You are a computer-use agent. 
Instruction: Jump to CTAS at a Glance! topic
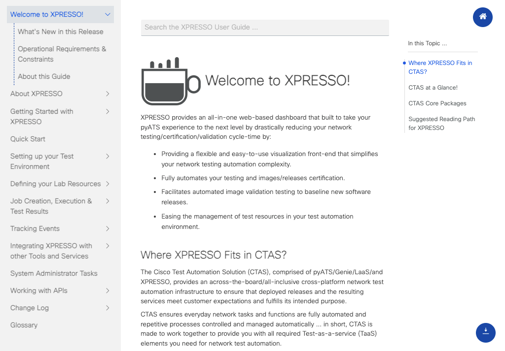pyautogui.click(x=433, y=88)
